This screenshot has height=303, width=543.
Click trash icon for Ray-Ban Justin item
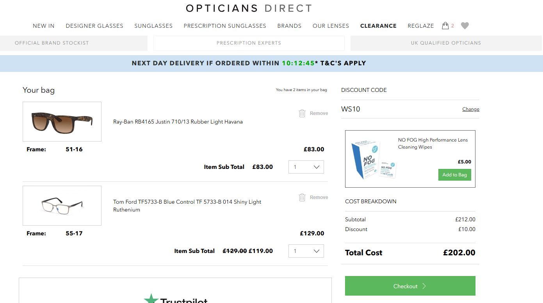pyautogui.click(x=302, y=113)
